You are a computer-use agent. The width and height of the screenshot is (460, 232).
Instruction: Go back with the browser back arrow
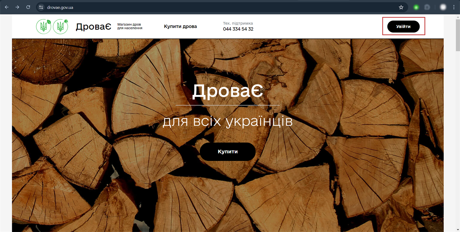[7, 7]
